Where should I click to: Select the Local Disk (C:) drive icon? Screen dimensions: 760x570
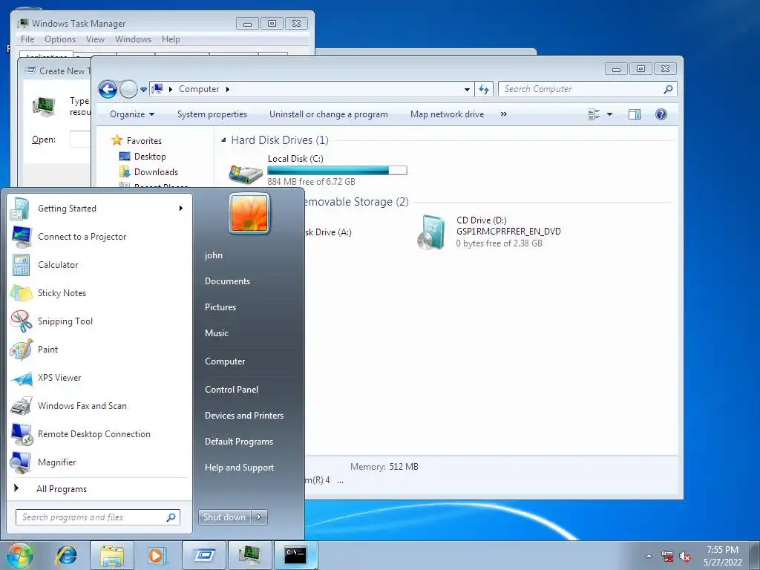pyautogui.click(x=246, y=174)
